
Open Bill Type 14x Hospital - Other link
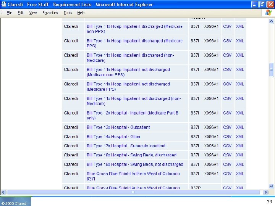pos(113,137)
